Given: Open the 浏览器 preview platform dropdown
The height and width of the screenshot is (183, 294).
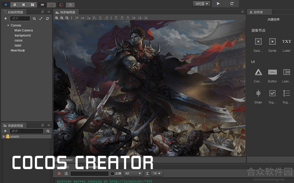Looking at the screenshot, I should pyautogui.click(x=201, y=4).
